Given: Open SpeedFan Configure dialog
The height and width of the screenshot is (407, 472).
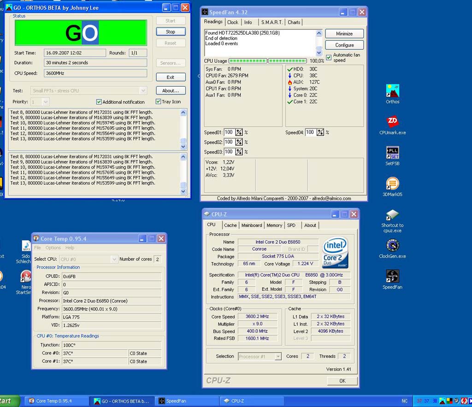Looking at the screenshot, I should point(344,45).
